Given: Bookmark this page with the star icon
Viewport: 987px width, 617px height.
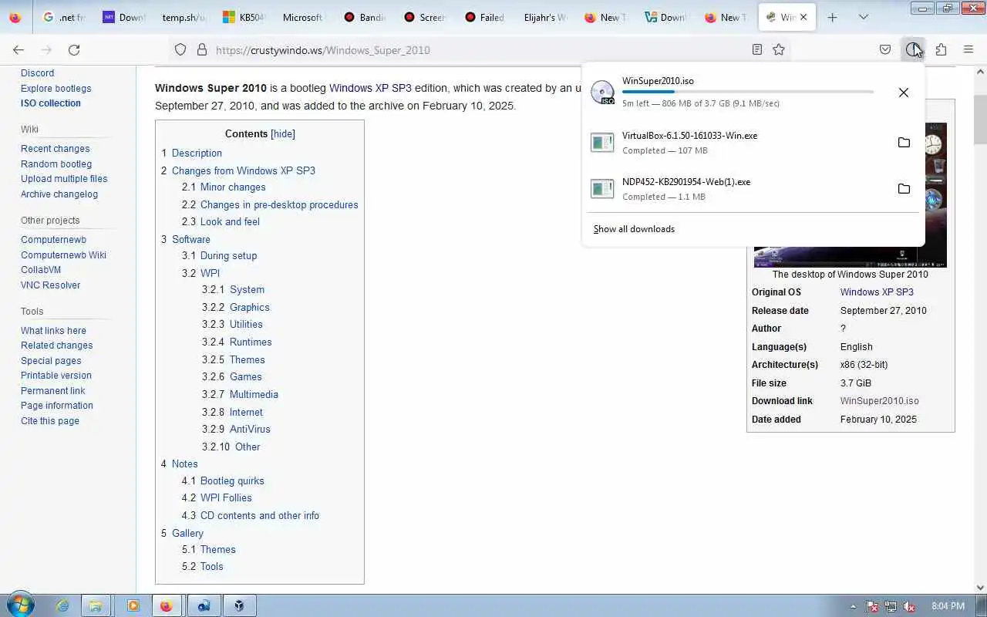Looking at the screenshot, I should point(779,49).
